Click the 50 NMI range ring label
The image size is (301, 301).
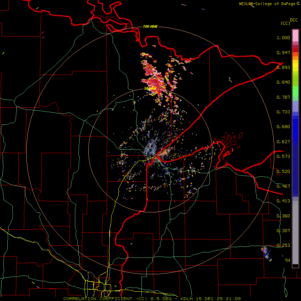[150, 89]
